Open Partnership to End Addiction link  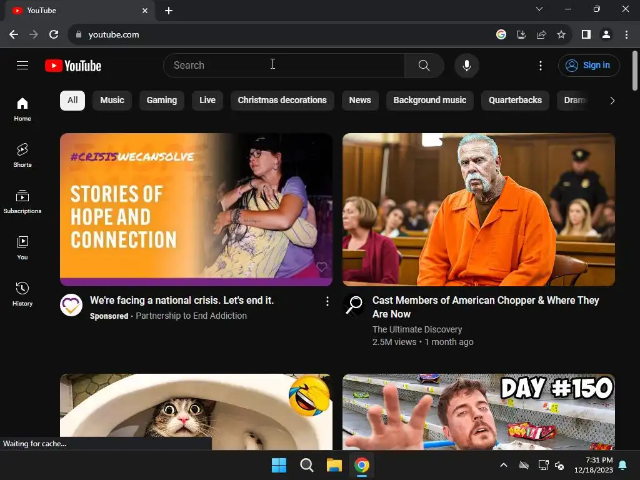[191, 316]
